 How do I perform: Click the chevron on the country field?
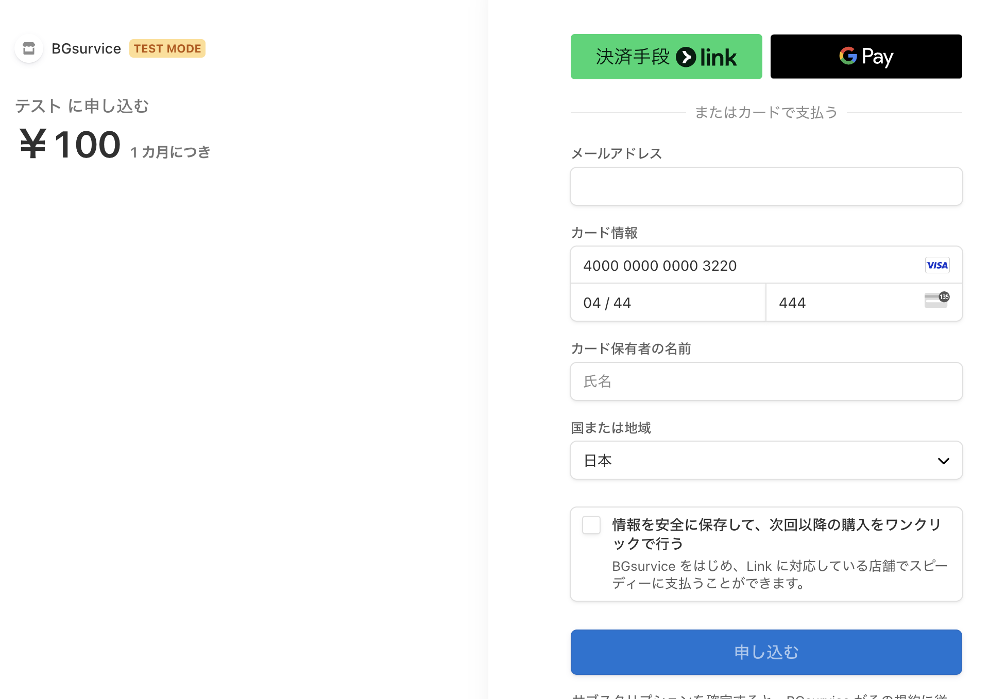coord(943,461)
